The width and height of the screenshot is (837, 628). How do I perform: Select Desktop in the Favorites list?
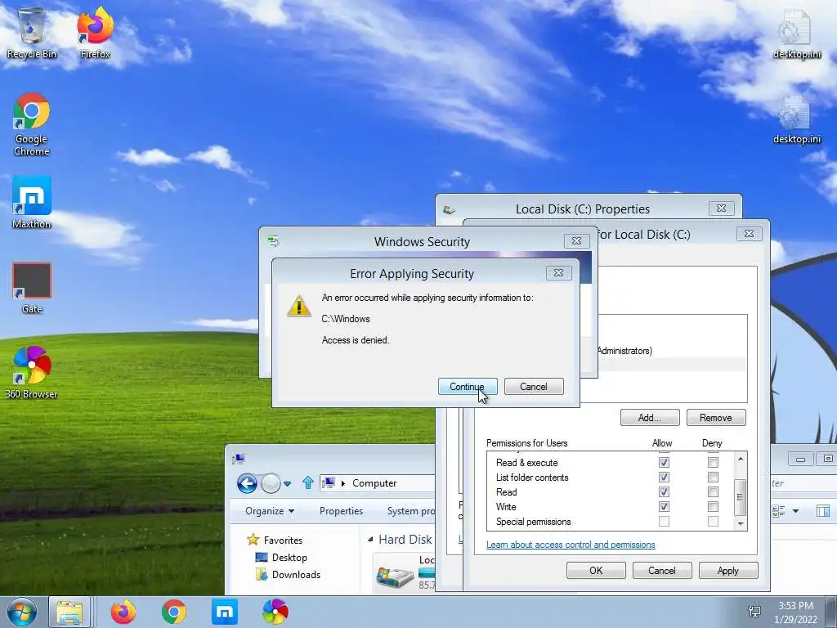pyautogui.click(x=281, y=558)
